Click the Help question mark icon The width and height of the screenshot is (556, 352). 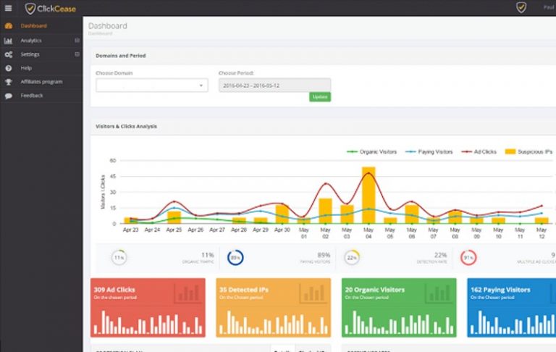pyautogui.click(x=9, y=68)
